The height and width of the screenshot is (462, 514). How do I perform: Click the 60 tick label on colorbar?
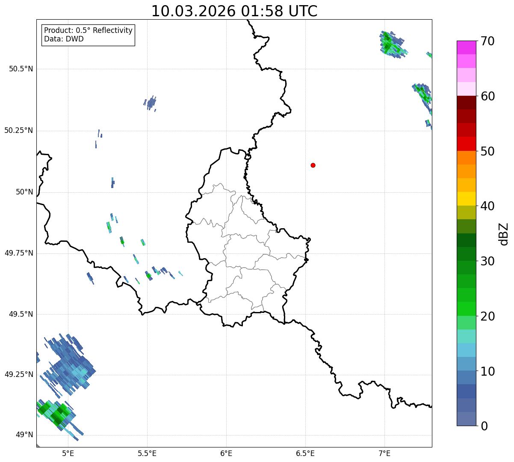coord(487,96)
